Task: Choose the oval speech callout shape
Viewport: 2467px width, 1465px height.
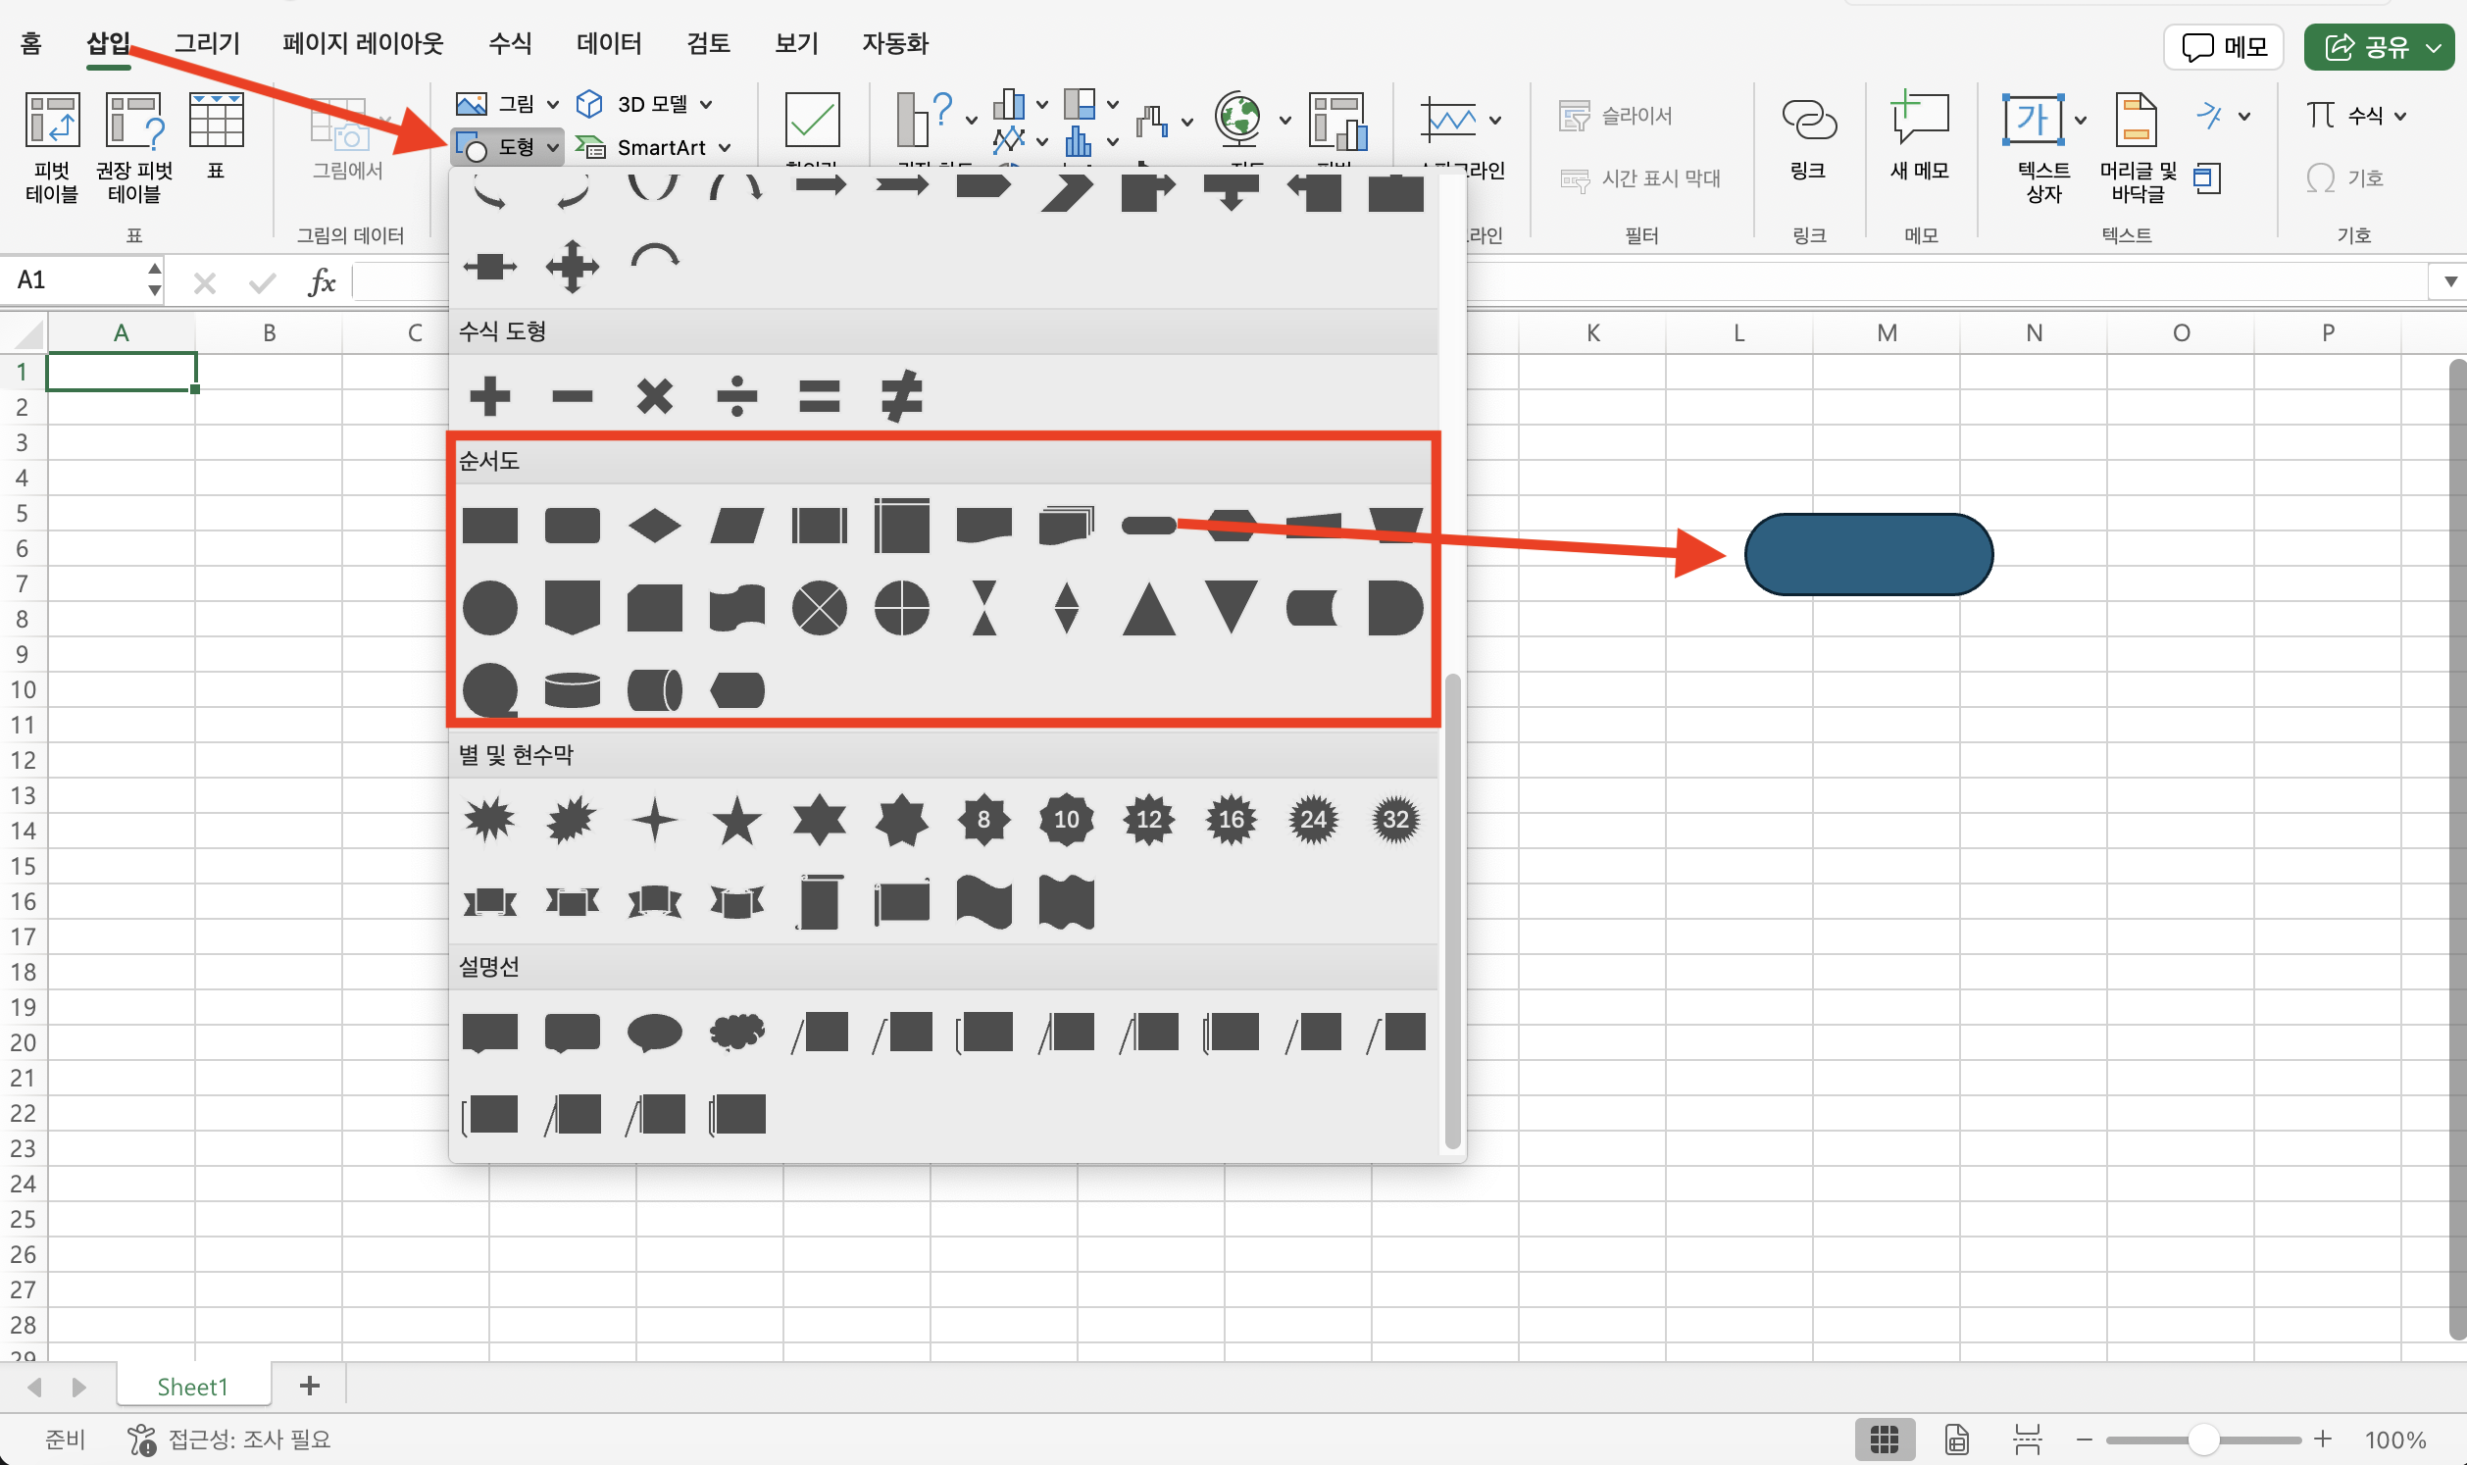Action: [x=654, y=1033]
